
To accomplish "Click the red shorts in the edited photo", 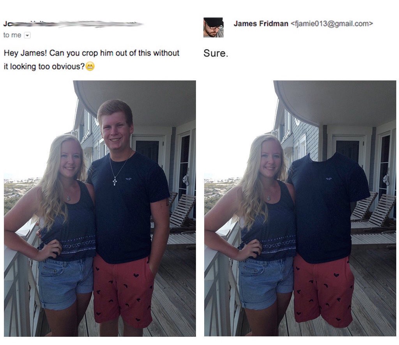I will click(x=323, y=290).
